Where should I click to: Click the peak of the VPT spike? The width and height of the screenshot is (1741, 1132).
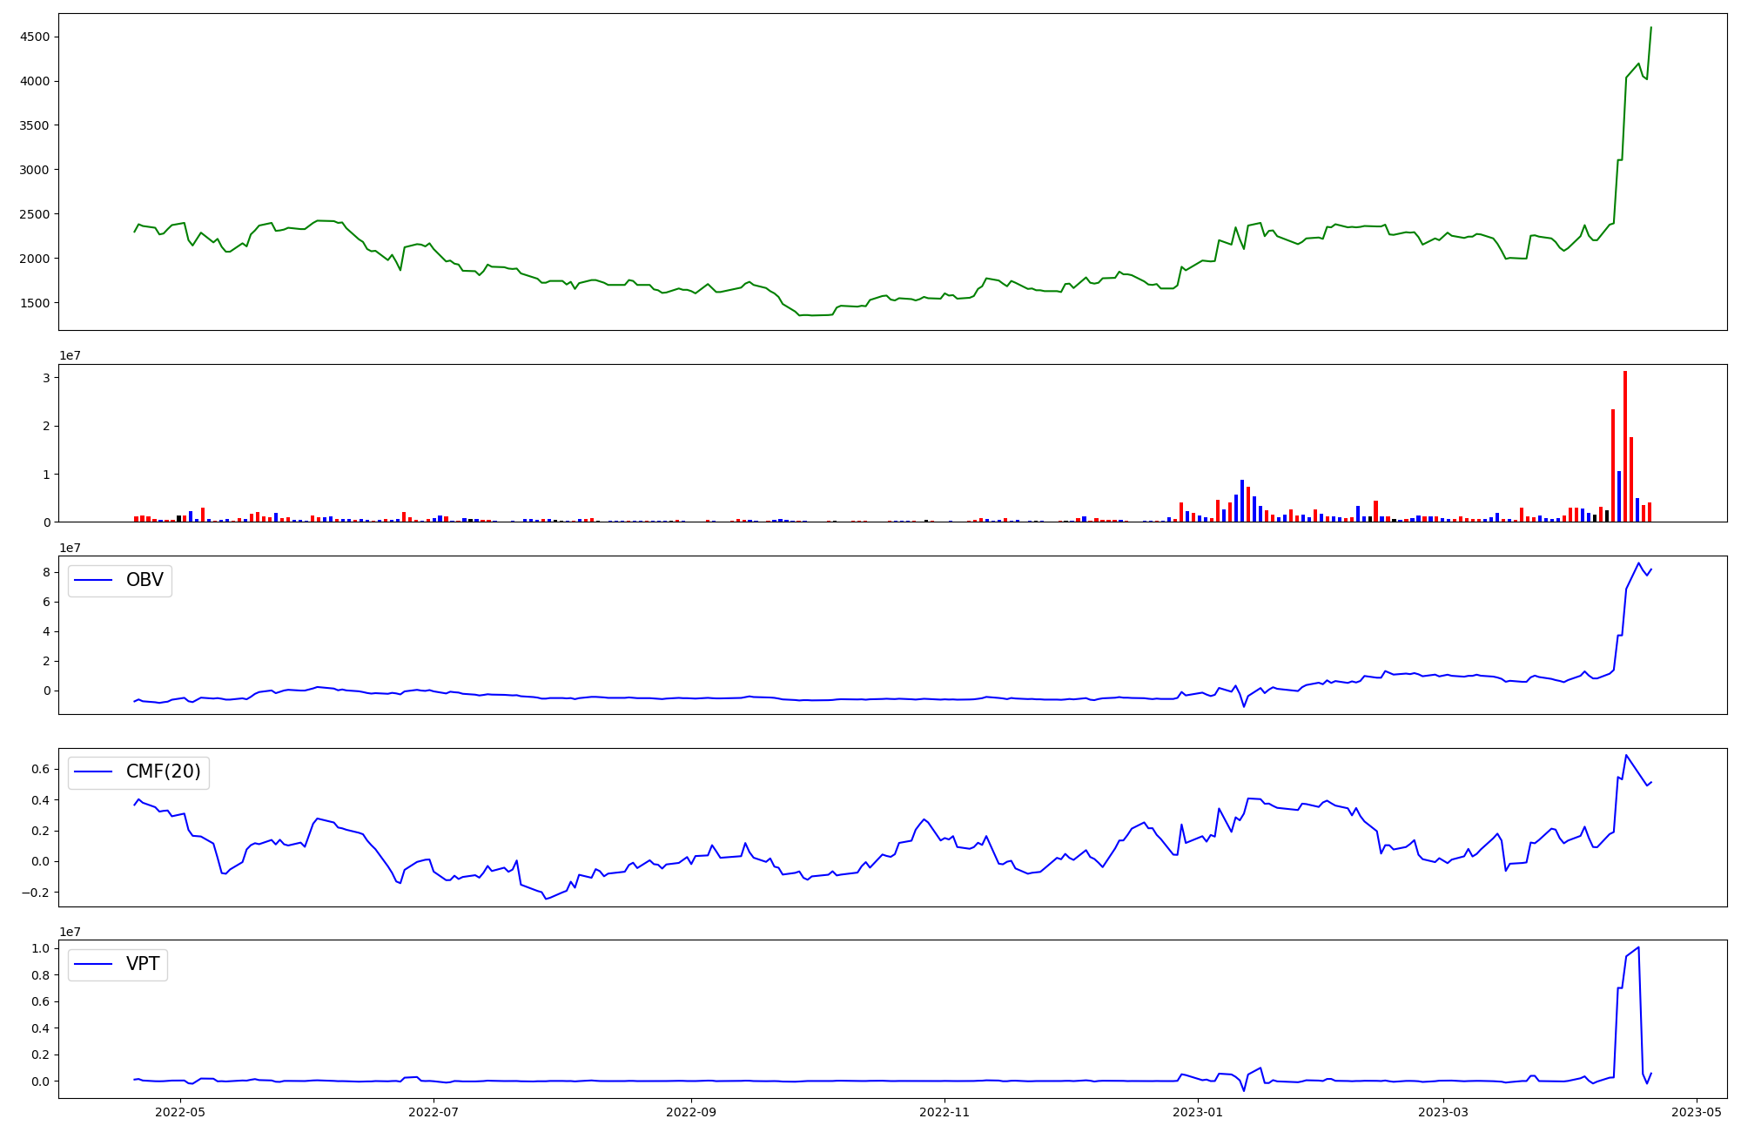(1638, 947)
